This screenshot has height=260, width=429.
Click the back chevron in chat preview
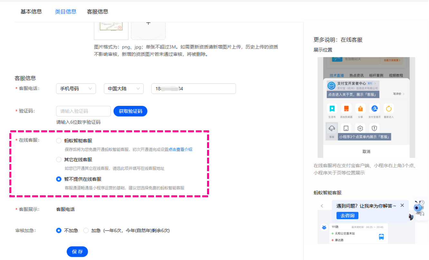click(322, 206)
